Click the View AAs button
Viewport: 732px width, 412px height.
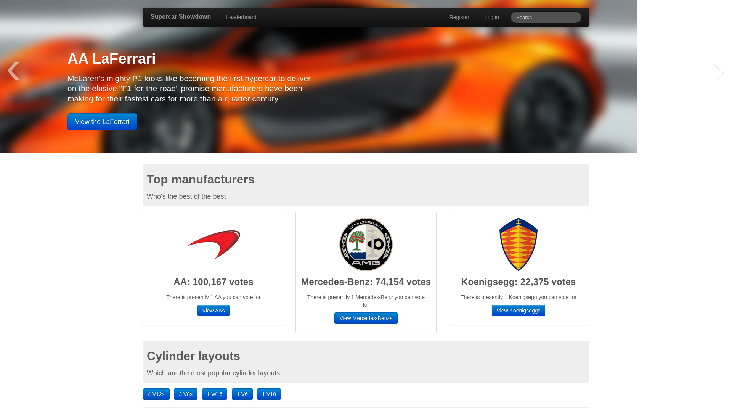[x=213, y=311]
